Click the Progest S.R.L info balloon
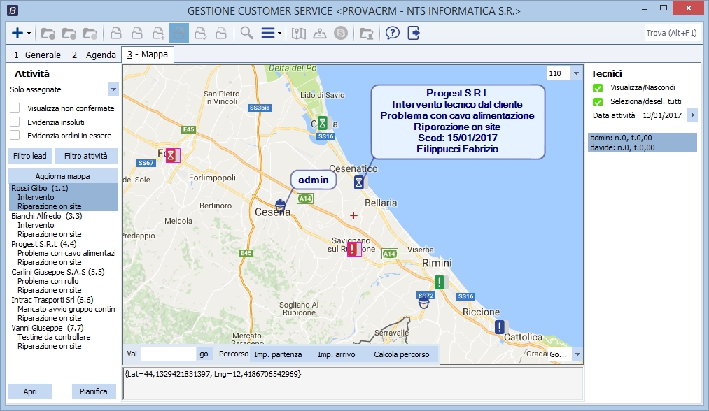Viewport: 709px width, 411px height. 458,122
